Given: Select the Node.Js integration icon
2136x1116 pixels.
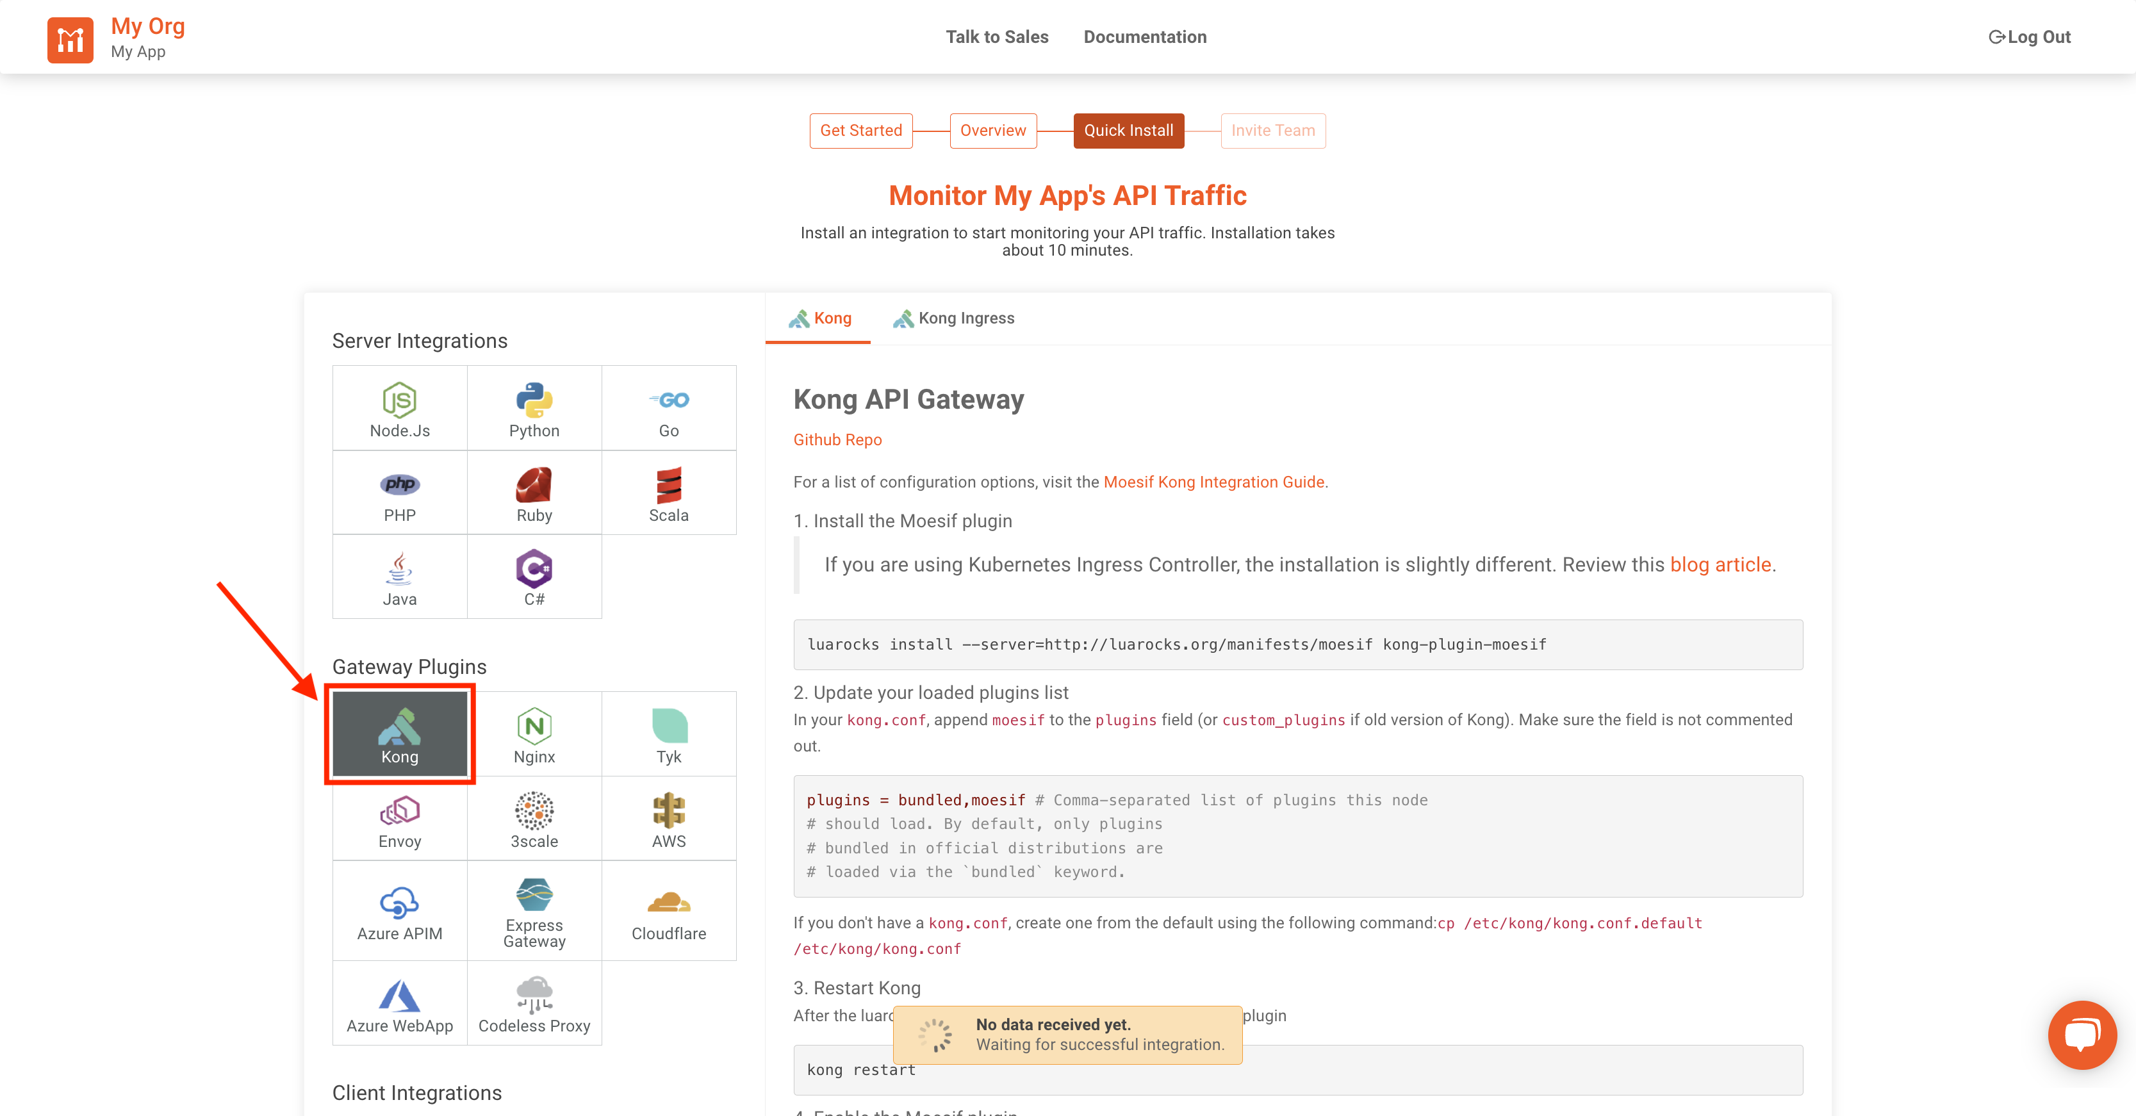Looking at the screenshot, I should point(400,409).
